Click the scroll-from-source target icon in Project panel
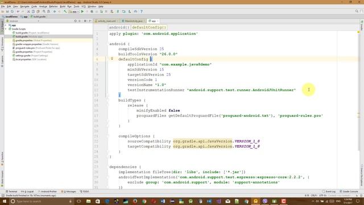This screenshot has height=205, width=364. pos(75,21)
